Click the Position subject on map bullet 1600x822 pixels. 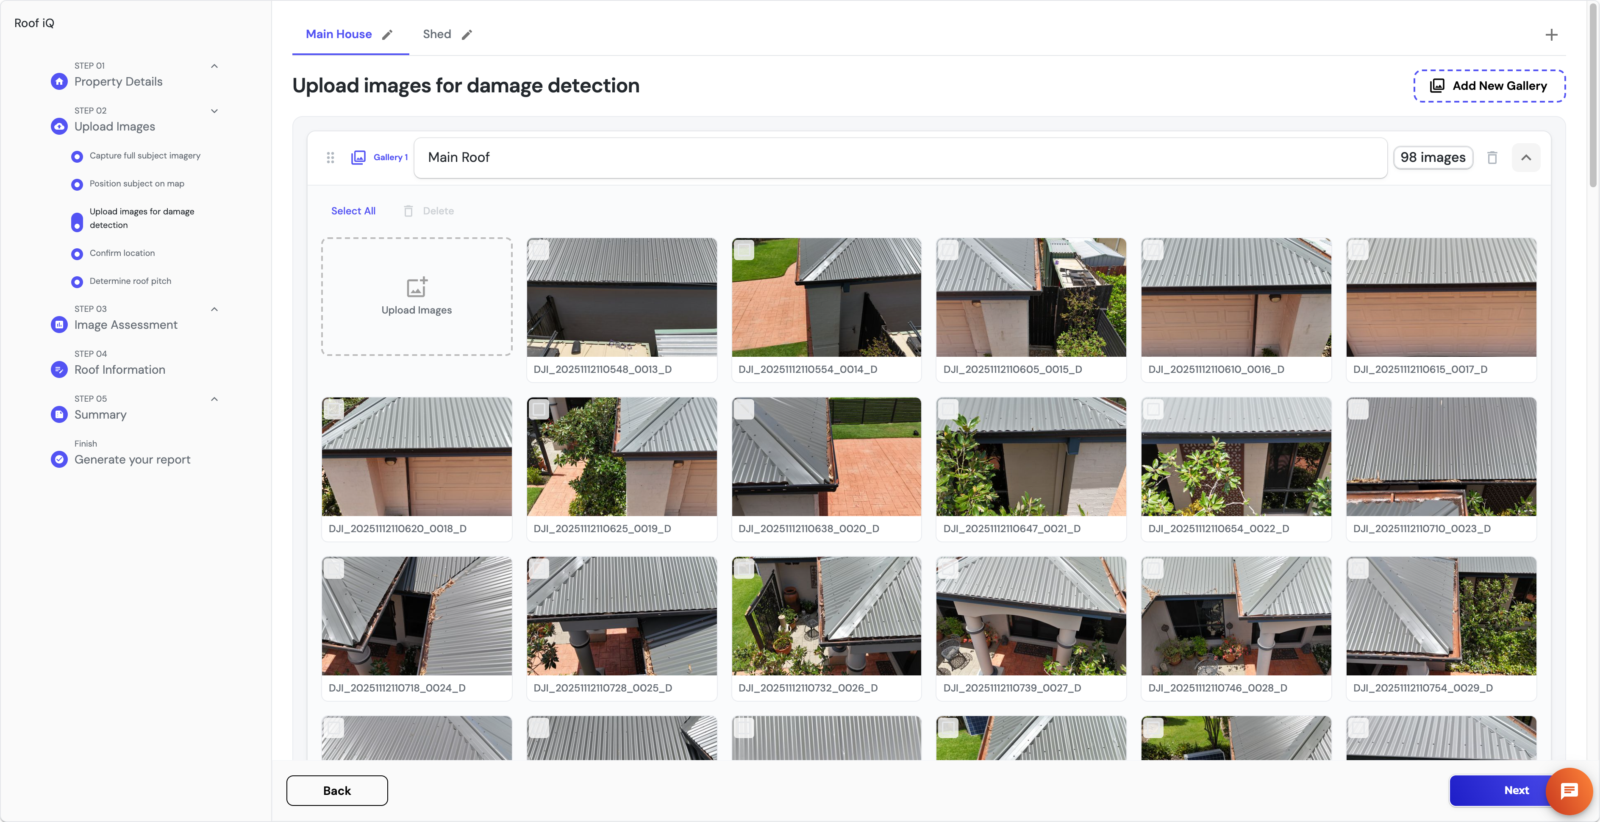click(77, 185)
